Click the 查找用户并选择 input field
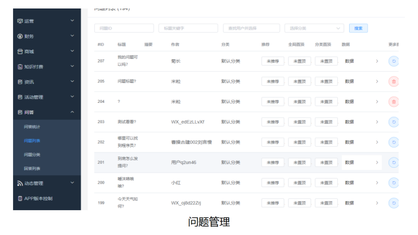Viewport: 418px width, 235px height. click(251, 28)
